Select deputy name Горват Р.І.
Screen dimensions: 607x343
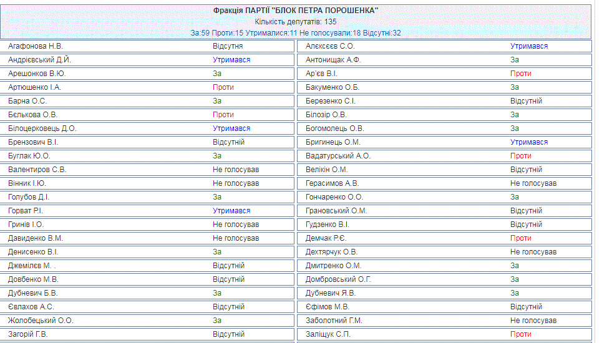pyautogui.click(x=29, y=211)
